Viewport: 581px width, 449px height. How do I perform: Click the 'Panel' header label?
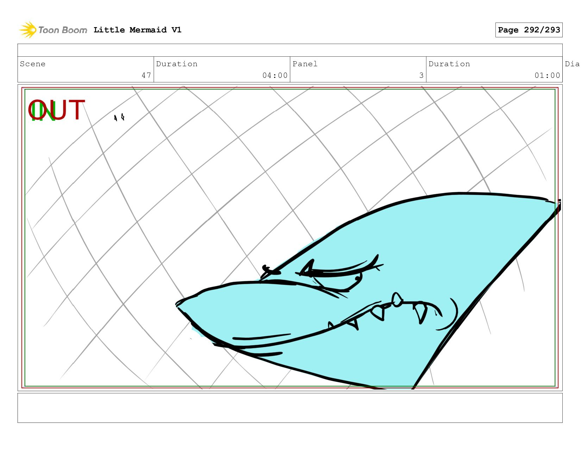click(305, 64)
